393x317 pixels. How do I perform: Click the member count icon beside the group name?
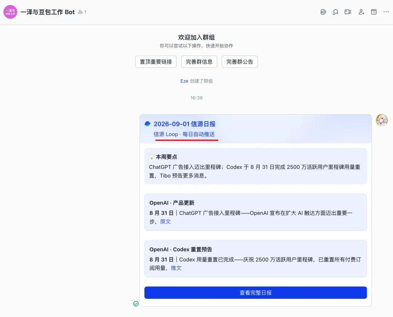click(x=80, y=12)
